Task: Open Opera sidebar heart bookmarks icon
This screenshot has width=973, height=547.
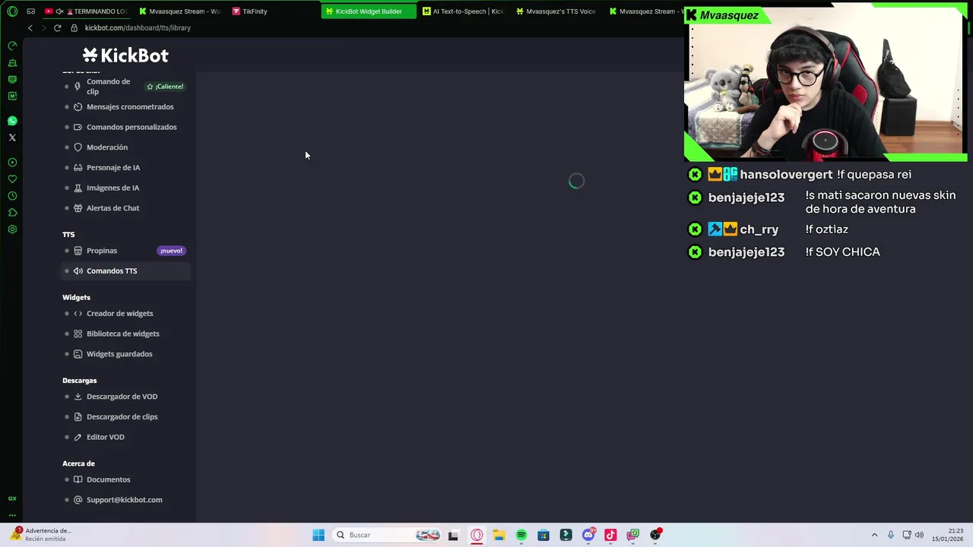Action: [12, 179]
